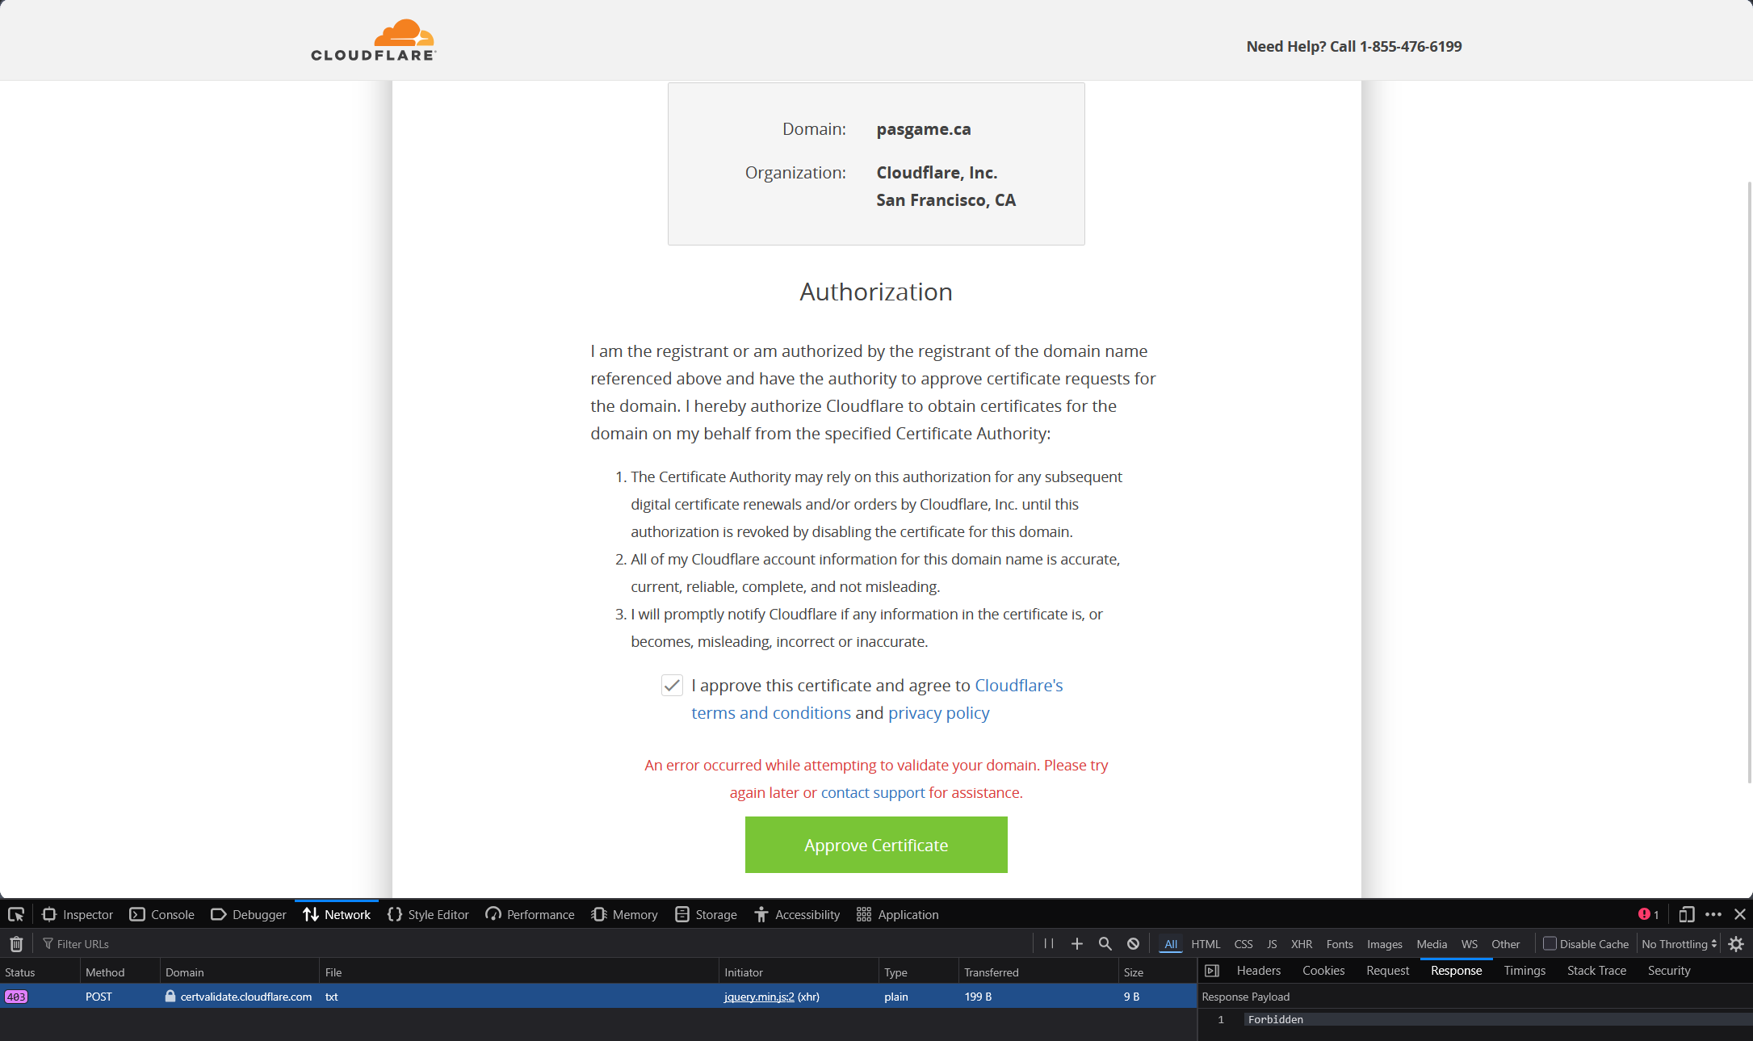Uncheck the approve certificate checkbox
This screenshot has height=1041, width=1753.
[672, 686]
